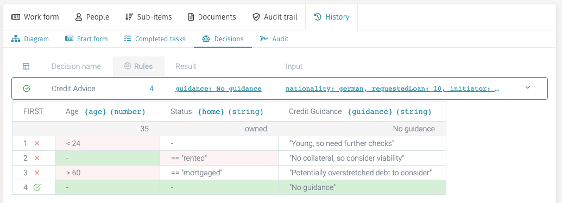Click the Decisions scales icon
This screenshot has height=203, width=562.
206,39
